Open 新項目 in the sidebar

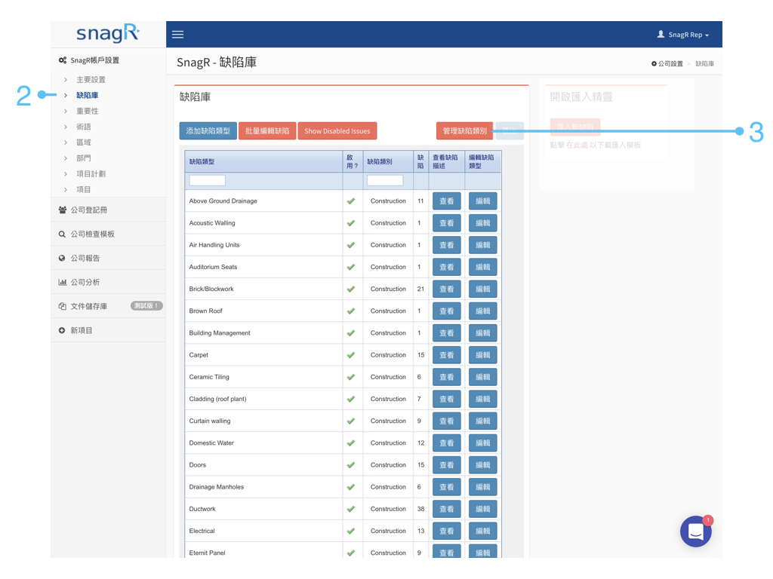coord(82,330)
